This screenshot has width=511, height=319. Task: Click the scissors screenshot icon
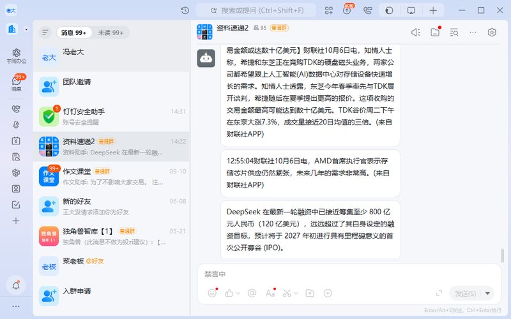click(x=287, y=293)
